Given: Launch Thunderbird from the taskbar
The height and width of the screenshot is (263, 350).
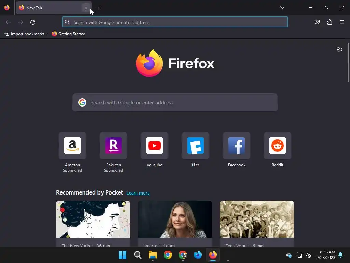Looking at the screenshot, I should [x=198, y=255].
